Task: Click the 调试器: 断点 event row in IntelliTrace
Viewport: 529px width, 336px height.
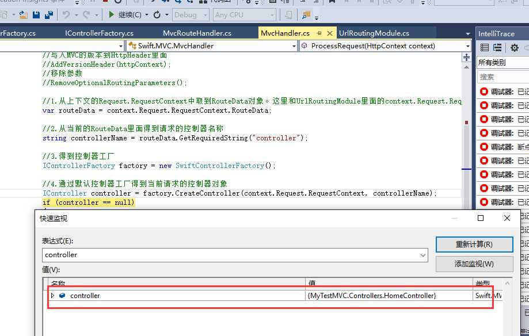Action: (503, 147)
